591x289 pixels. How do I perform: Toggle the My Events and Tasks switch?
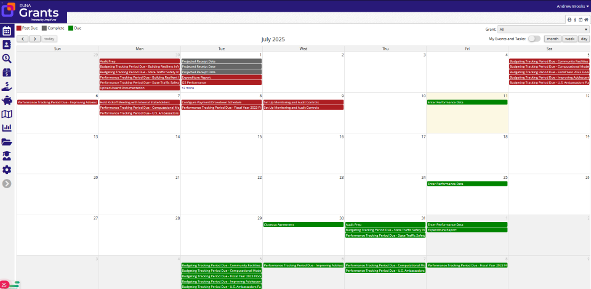point(534,39)
